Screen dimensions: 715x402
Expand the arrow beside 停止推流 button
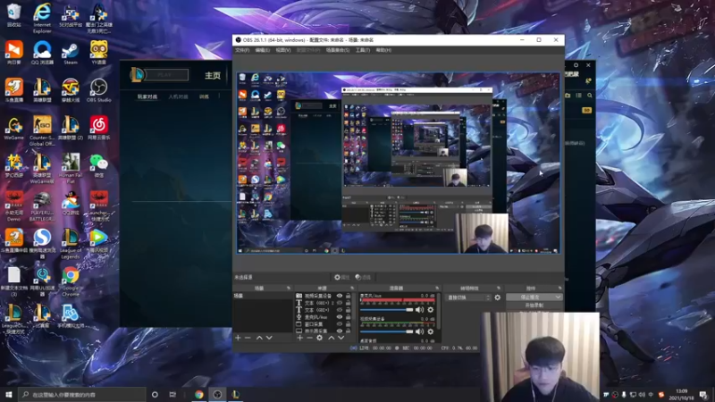coord(558,297)
